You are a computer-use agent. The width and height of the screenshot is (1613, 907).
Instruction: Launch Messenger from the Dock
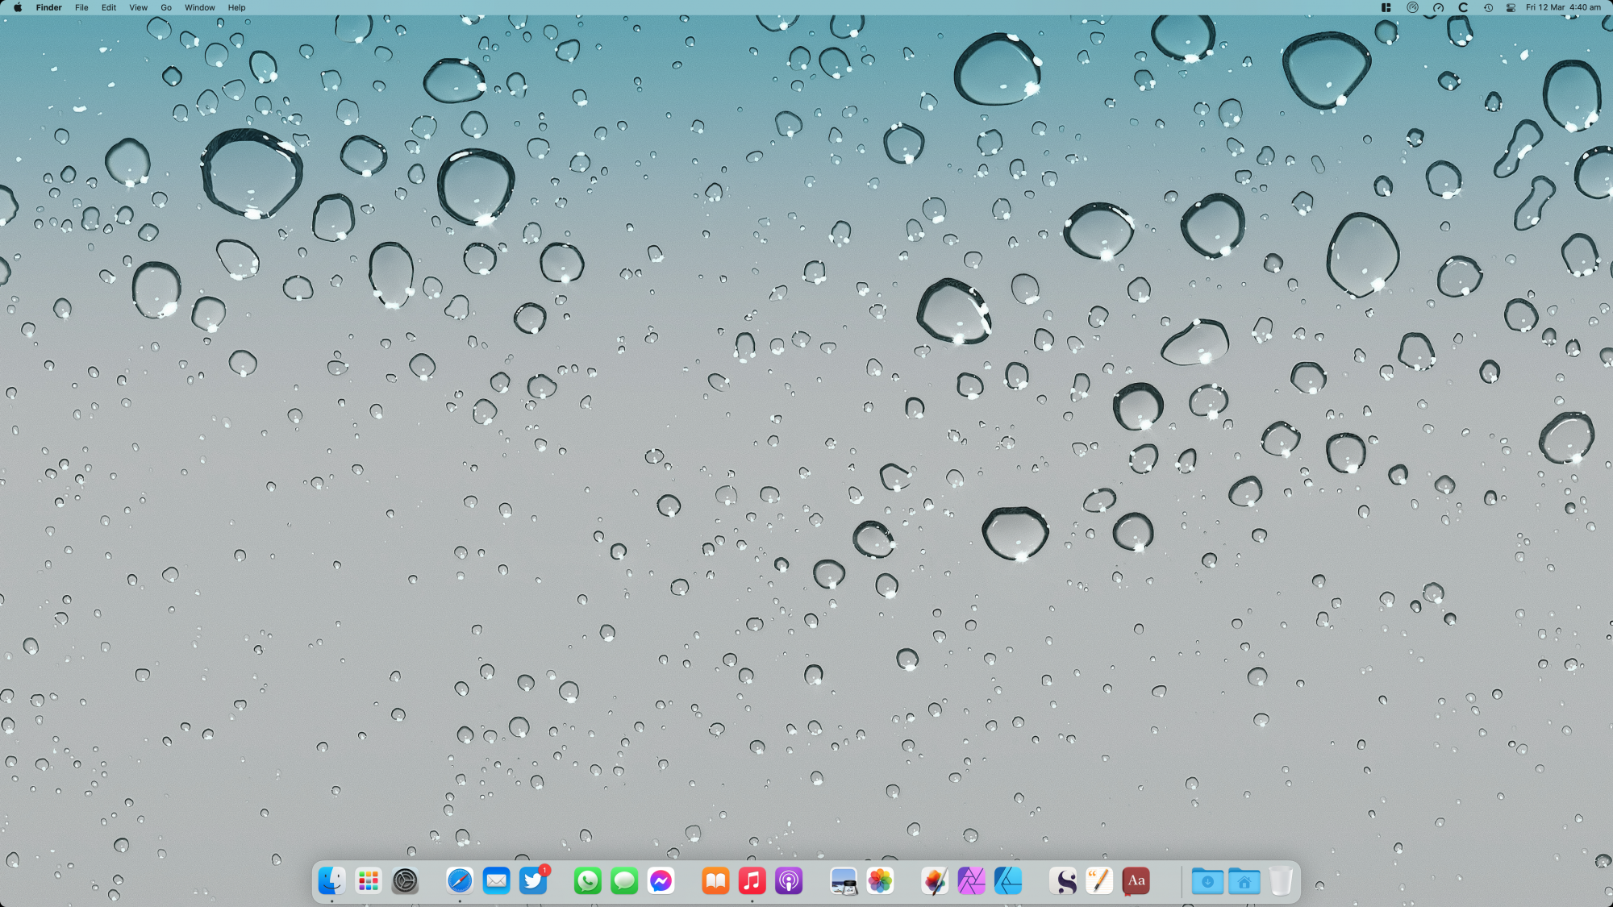point(661,880)
